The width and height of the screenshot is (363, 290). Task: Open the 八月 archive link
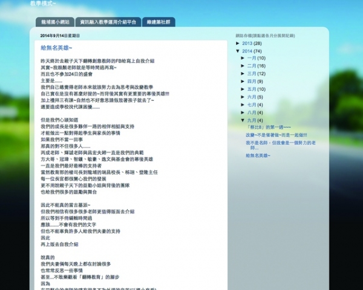tap(252, 112)
